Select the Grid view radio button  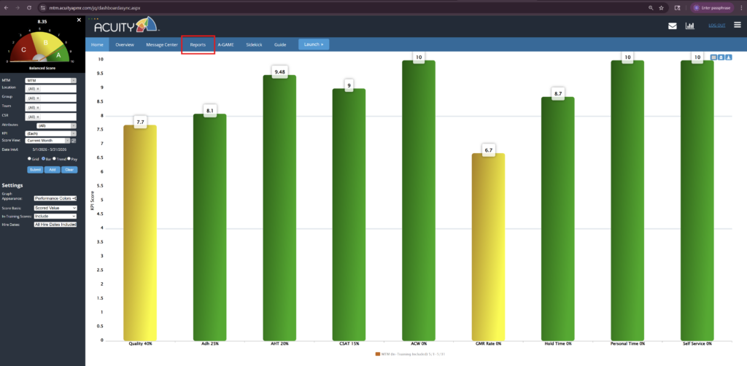tap(29, 158)
